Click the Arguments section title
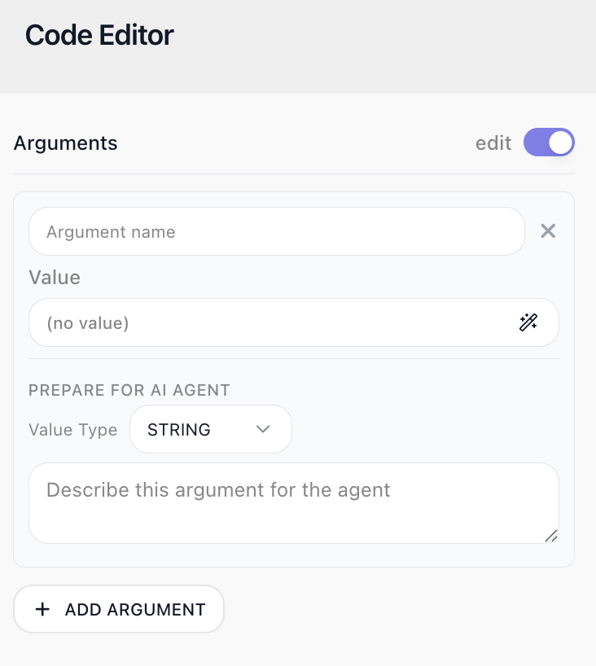The width and height of the screenshot is (596, 666). coord(65,143)
